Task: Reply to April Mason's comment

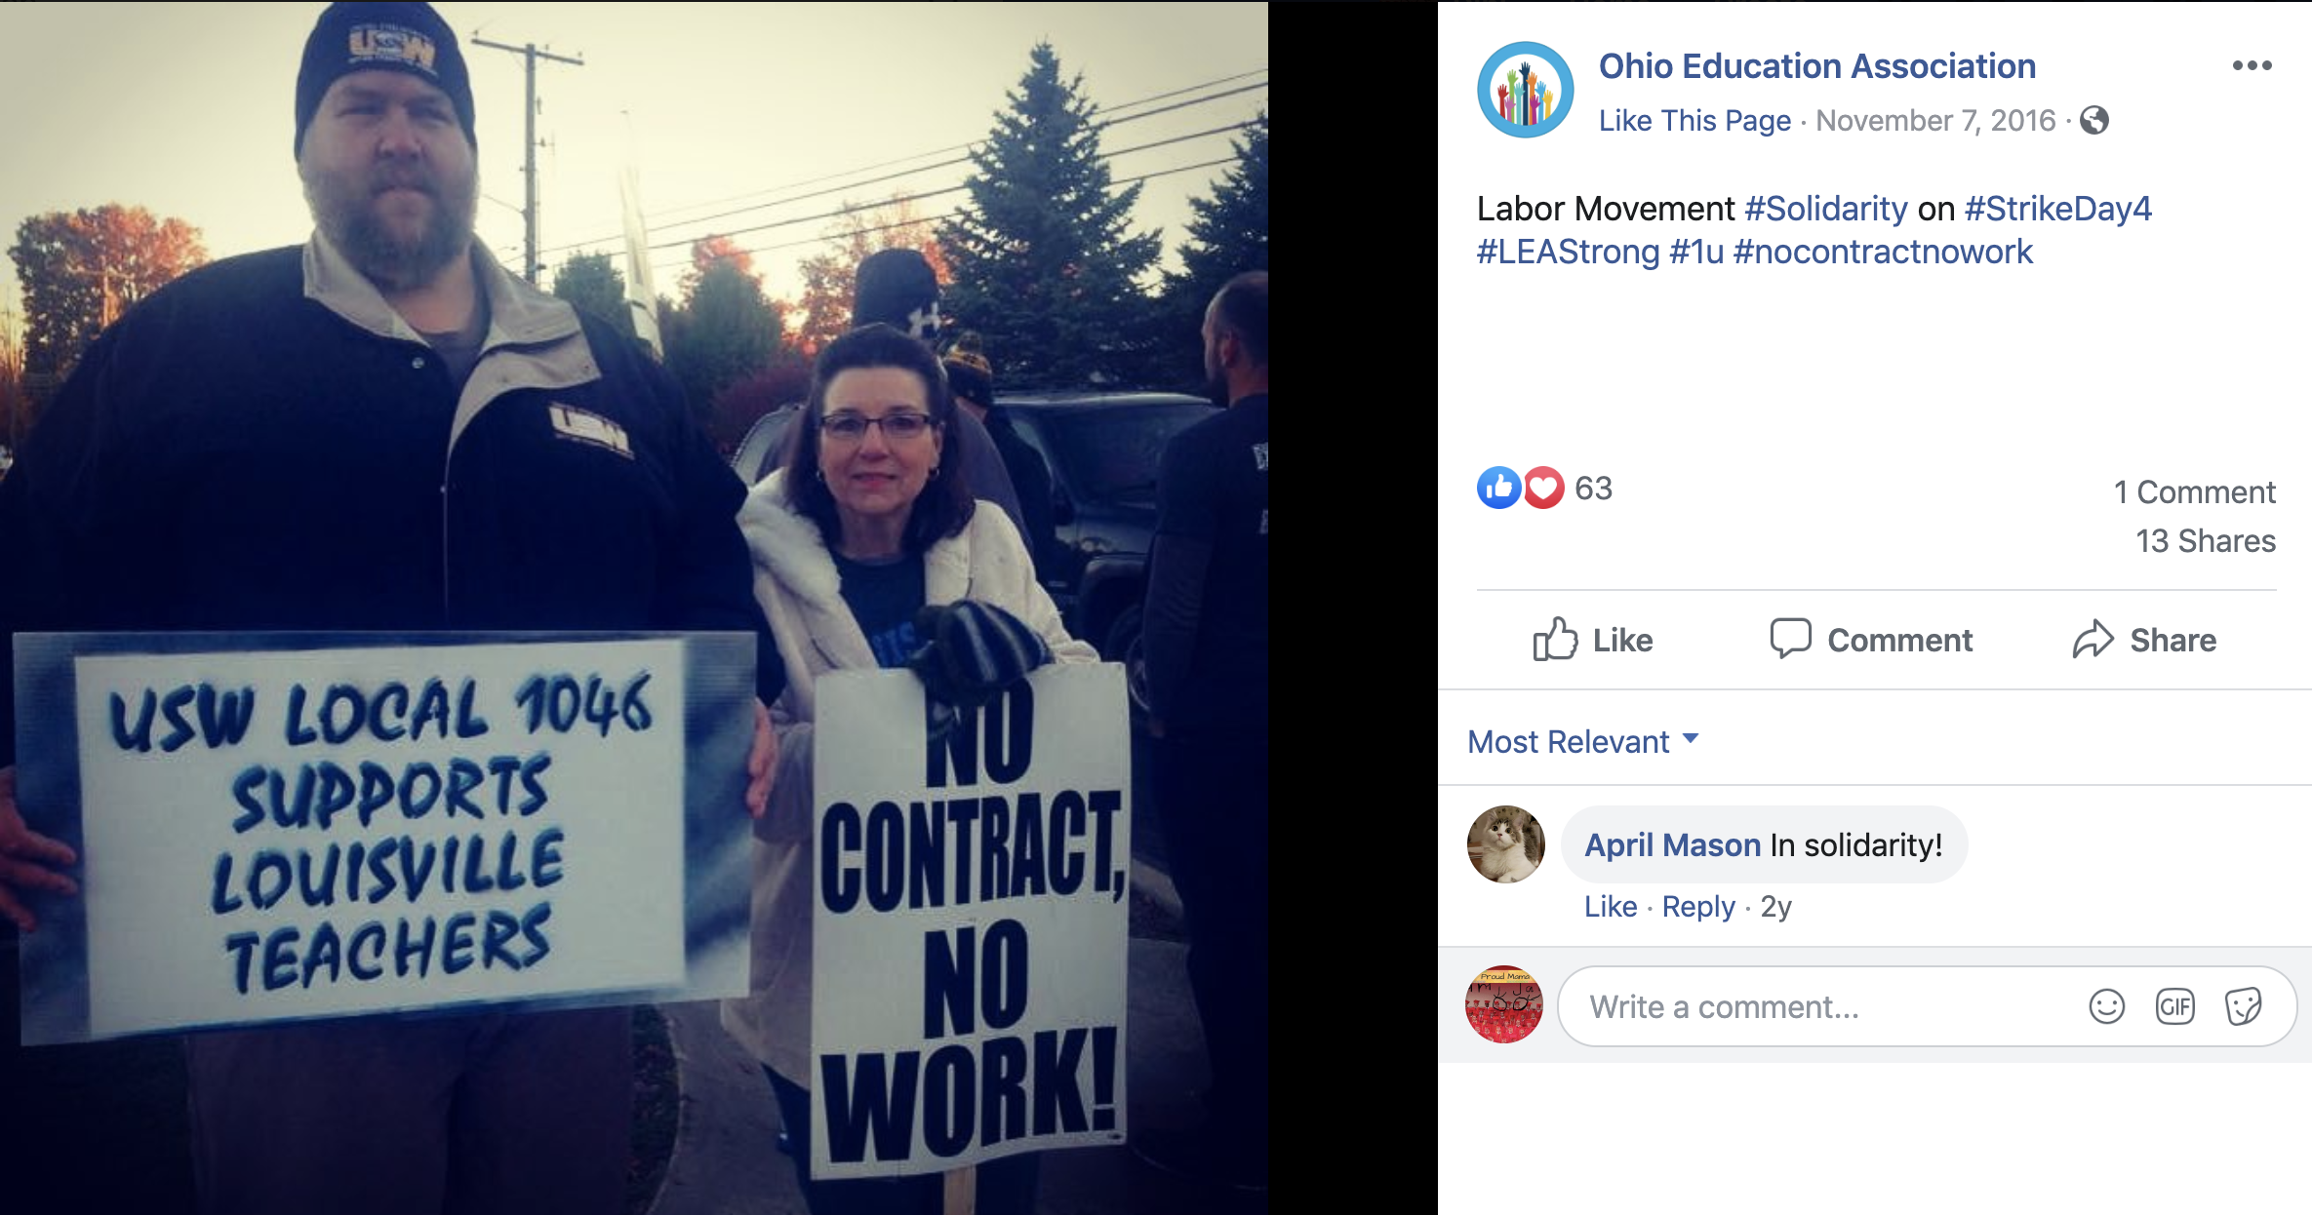Action: tap(1698, 907)
